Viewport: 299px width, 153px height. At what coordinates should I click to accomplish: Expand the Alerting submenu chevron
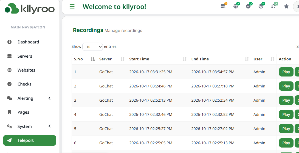click(x=49, y=98)
